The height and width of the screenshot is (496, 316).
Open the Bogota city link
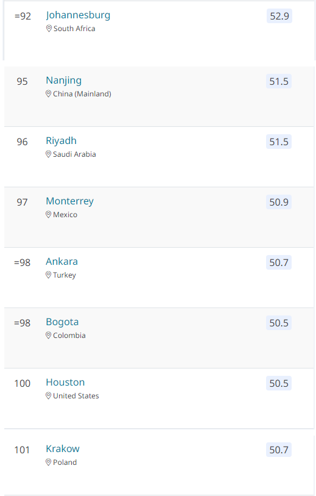tap(62, 322)
